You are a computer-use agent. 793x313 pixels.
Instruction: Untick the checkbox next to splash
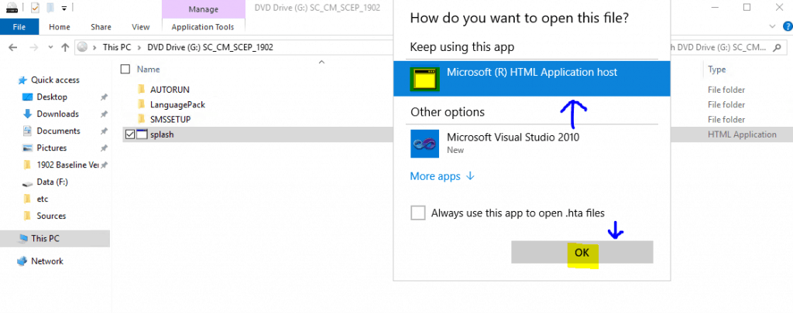point(129,134)
